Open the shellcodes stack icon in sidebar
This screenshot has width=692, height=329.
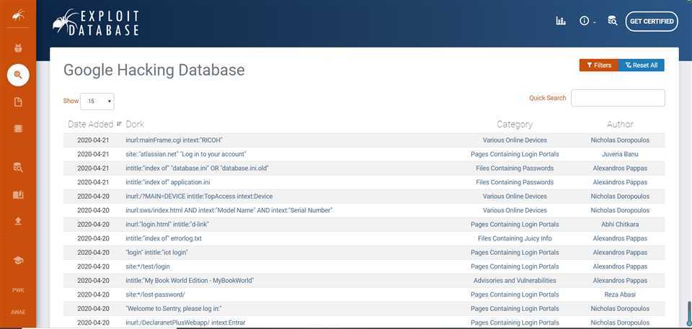(x=18, y=129)
